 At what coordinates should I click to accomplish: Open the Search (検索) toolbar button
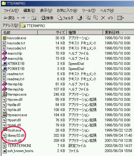point(47,18)
